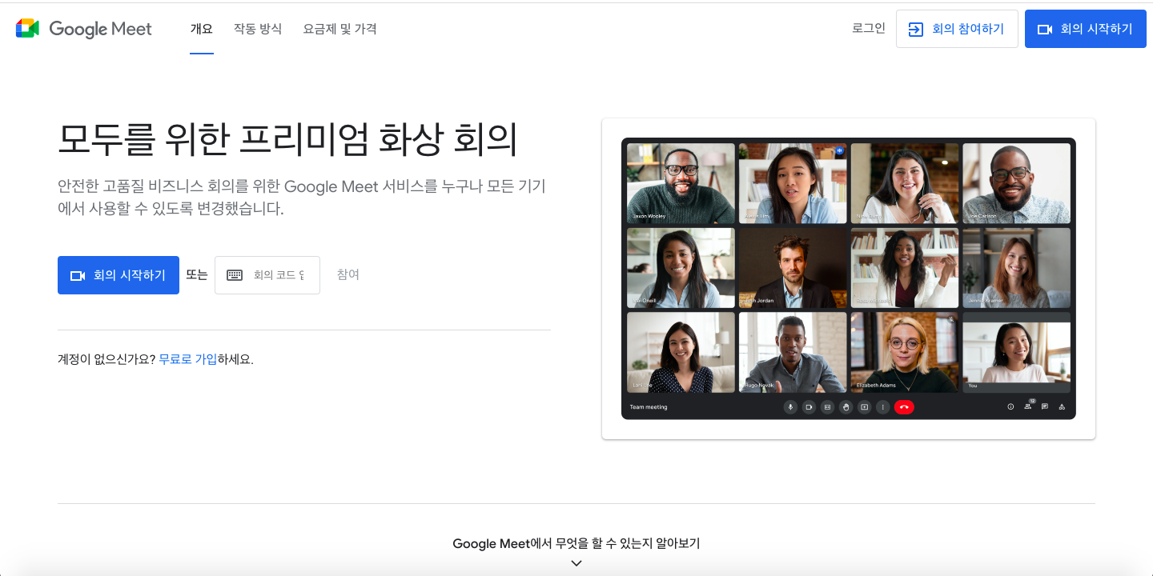Go to 요금제 및 가격 tab

coord(339,29)
